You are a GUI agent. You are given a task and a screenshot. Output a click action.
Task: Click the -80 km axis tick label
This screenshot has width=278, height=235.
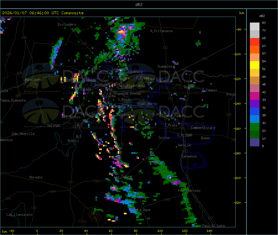[238, 29]
